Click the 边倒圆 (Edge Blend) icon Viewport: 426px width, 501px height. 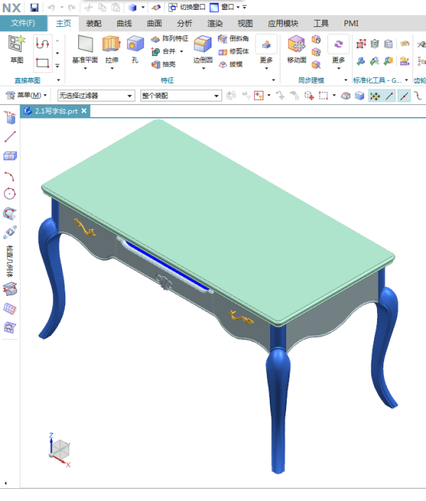pyautogui.click(x=202, y=45)
